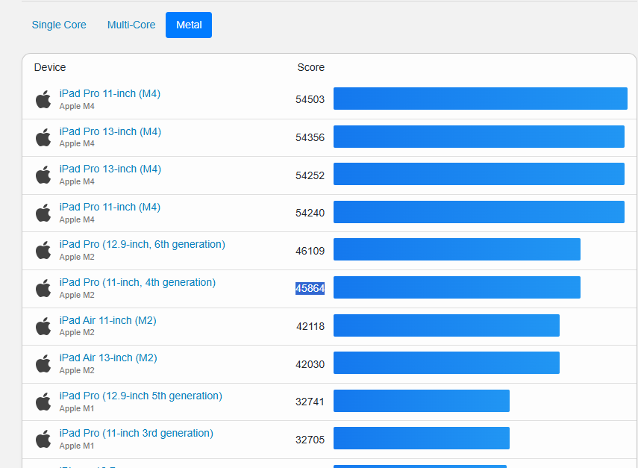Image resolution: width=638 pixels, height=468 pixels.
Task: Open iPad Pro 11-inch (M4) link scoring 54503
Action: point(110,93)
